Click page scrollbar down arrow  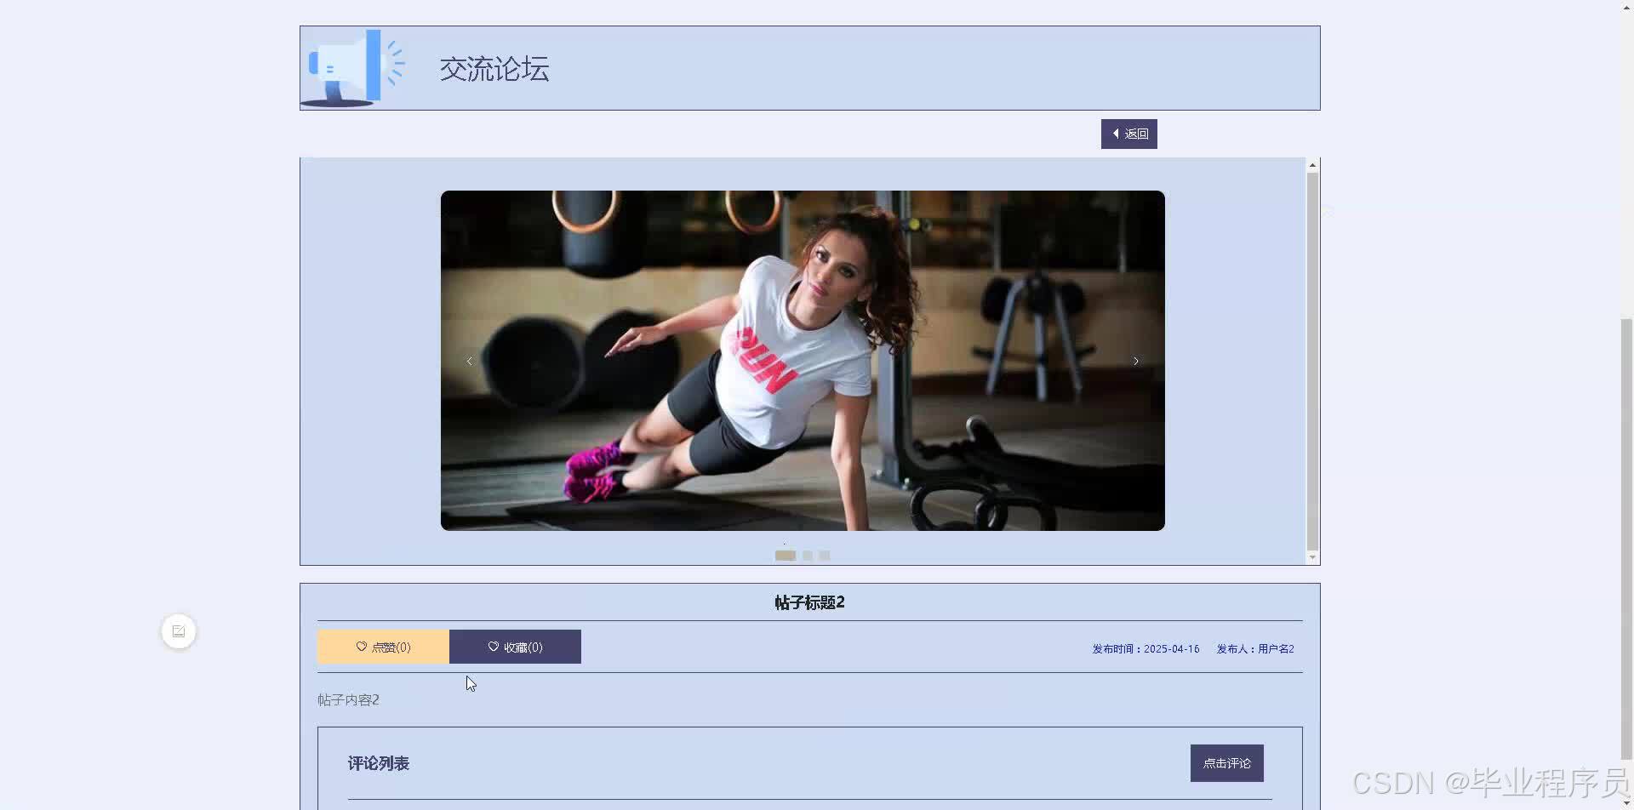pyautogui.click(x=1626, y=803)
